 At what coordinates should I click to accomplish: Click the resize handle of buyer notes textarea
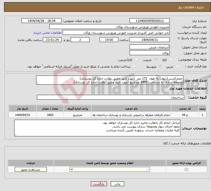(x=16, y=135)
